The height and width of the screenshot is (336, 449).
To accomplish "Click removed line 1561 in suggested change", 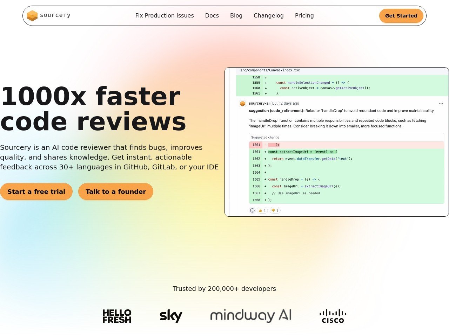I will click(347, 145).
